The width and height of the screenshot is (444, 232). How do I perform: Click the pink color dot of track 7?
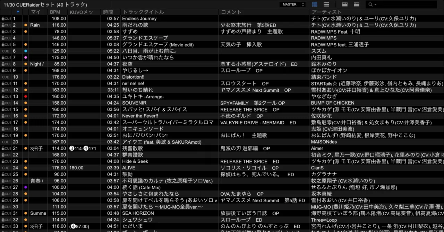click(26, 57)
